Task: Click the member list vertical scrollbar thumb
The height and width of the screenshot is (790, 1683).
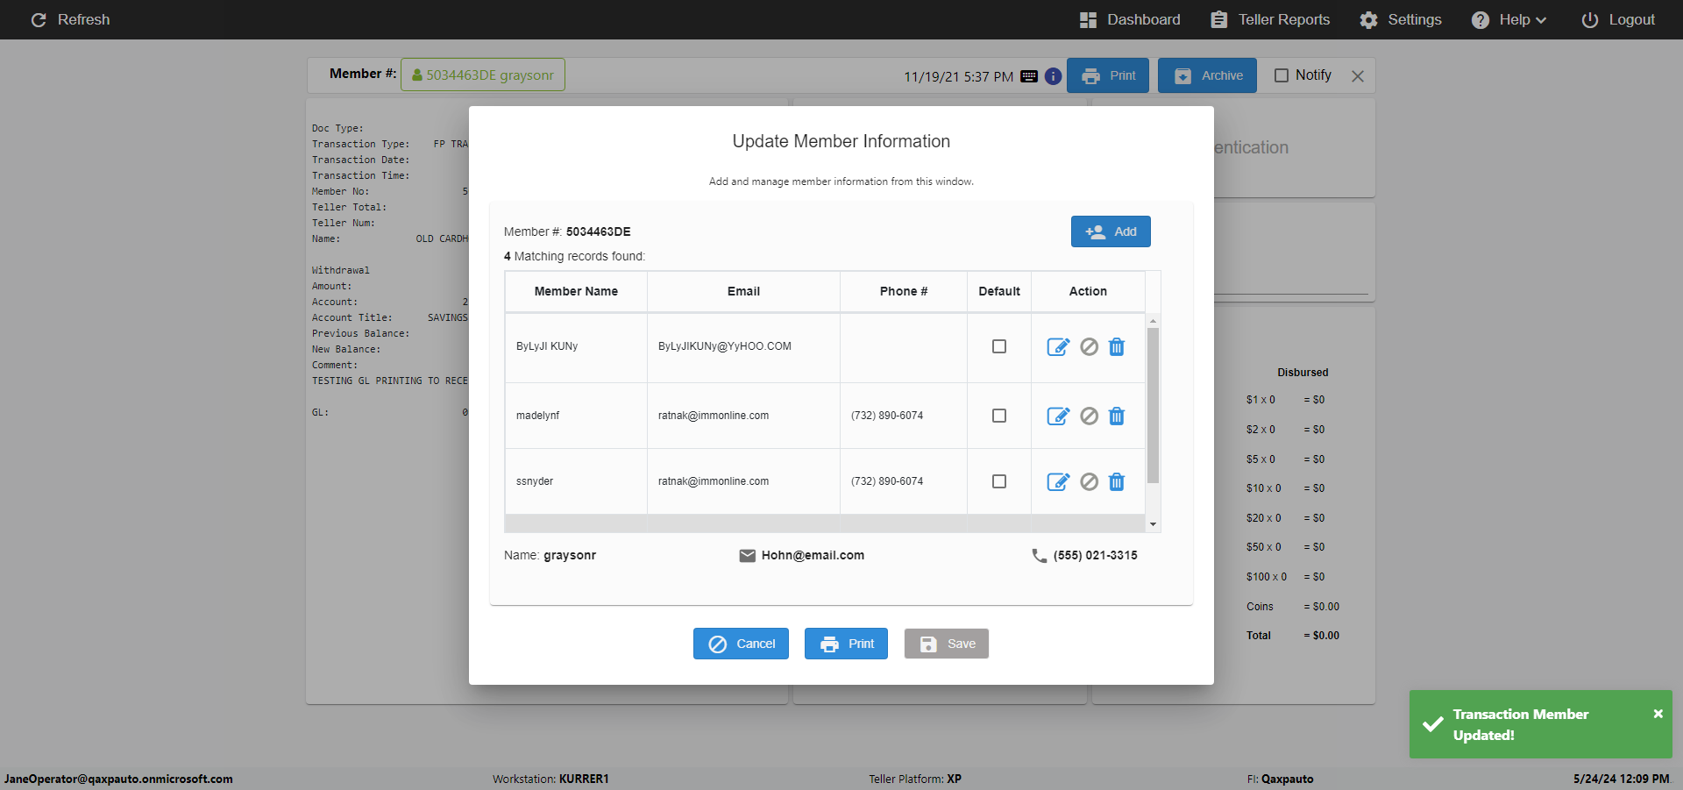Action: coord(1153,405)
